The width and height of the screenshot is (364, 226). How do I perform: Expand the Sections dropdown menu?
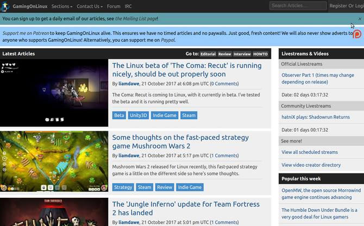[x=62, y=7]
